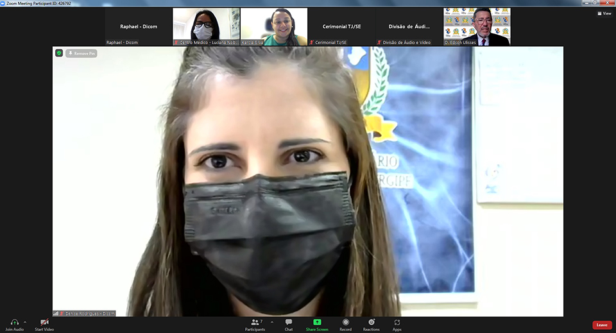Select the Divisão de Áudio e Vídeo tile
This screenshot has height=333, width=616.
(x=409, y=27)
